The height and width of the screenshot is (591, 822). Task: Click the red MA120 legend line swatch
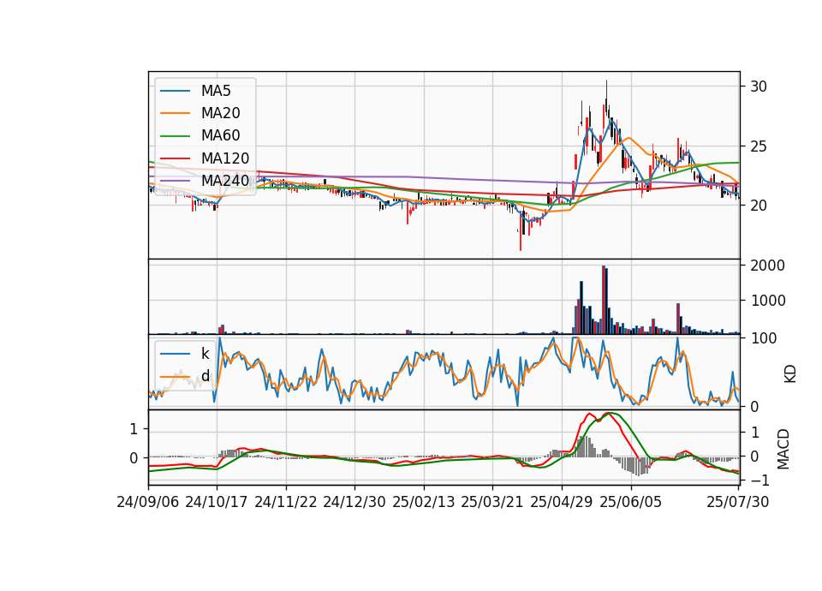tap(175, 158)
